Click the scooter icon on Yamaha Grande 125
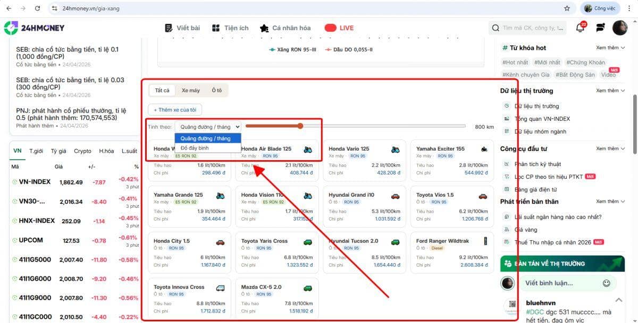 pyautogui.click(x=220, y=195)
